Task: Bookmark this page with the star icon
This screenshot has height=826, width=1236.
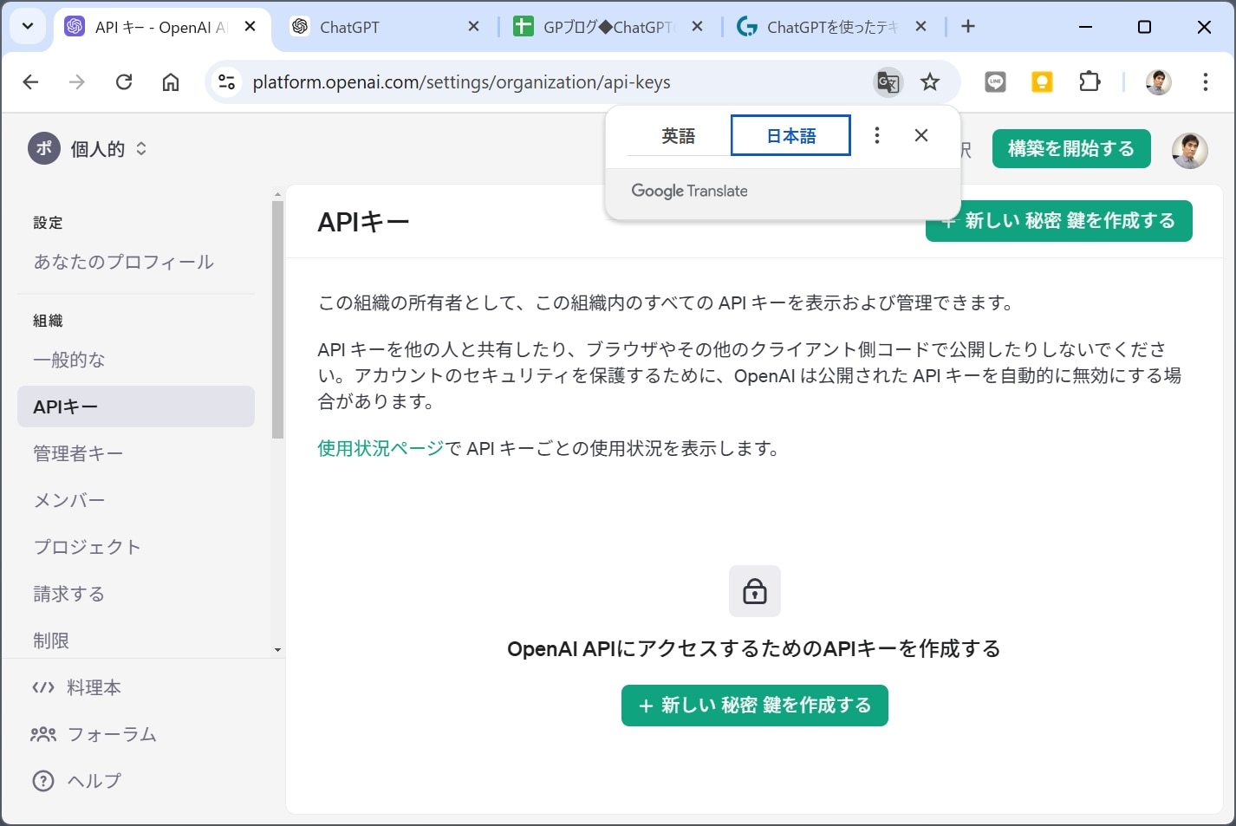Action: [x=930, y=82]
